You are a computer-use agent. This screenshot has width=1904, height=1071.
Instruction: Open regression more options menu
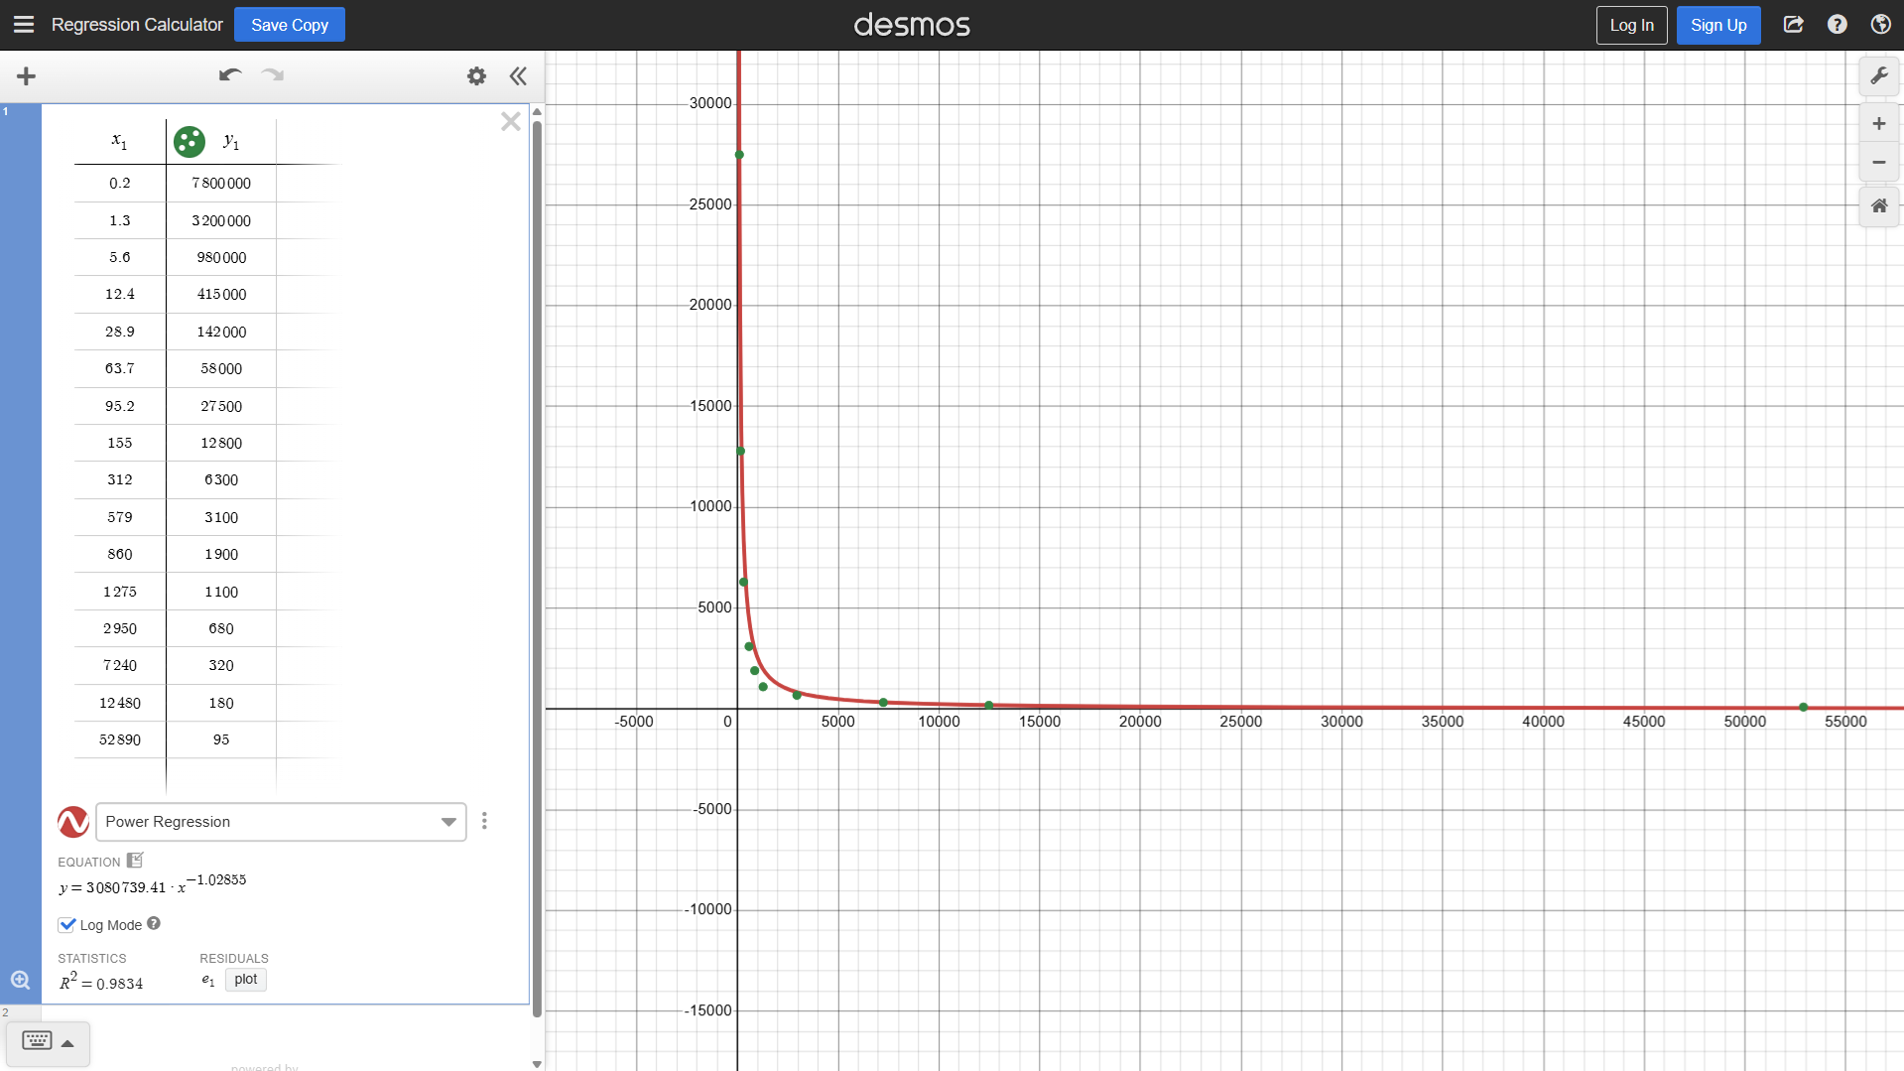click(484, 821)
